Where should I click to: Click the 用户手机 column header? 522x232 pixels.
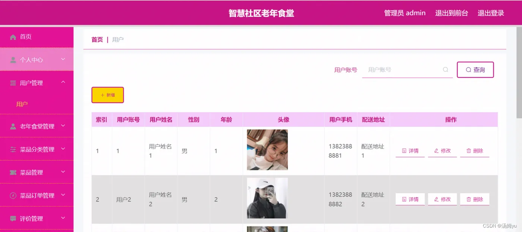click(x=341, y=120)
